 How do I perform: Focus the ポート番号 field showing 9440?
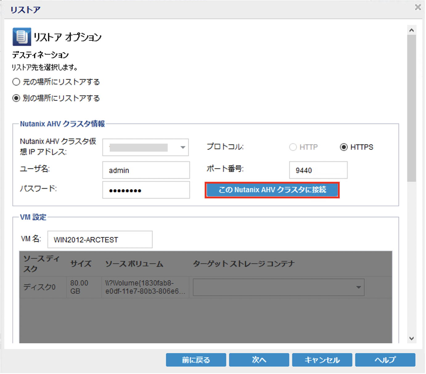click(x=318, y=170)
